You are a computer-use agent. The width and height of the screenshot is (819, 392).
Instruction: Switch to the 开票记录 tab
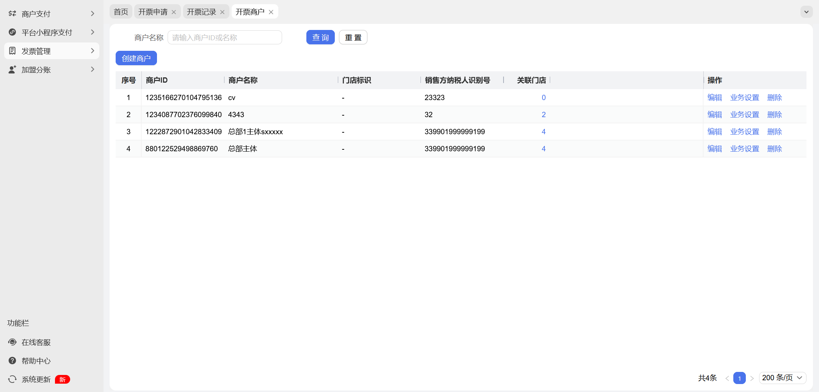click(201, 12)
